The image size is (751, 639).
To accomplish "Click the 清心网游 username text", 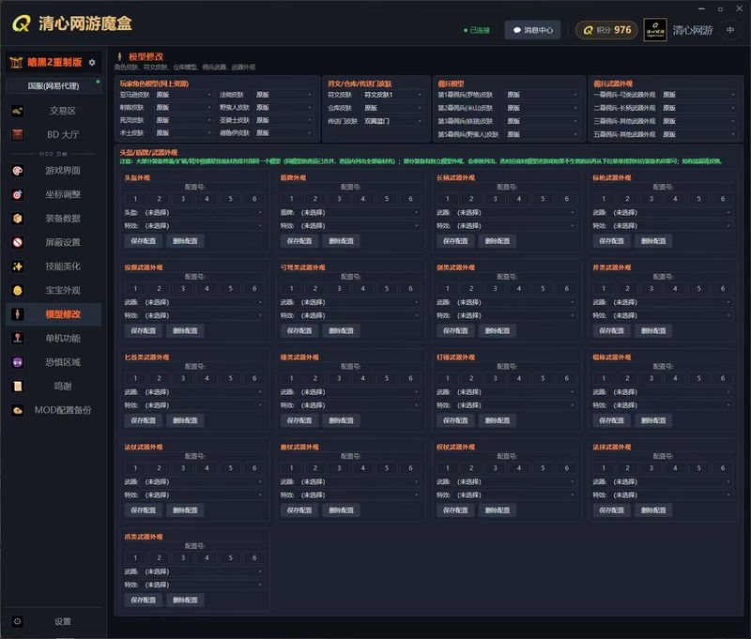I will [693, 30].
